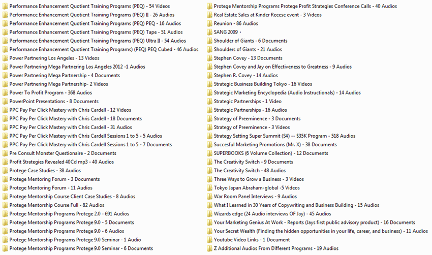Click the folder icon beside Power To Profit Program
Screen dimensions: 432x255
[x=5, y=92]
